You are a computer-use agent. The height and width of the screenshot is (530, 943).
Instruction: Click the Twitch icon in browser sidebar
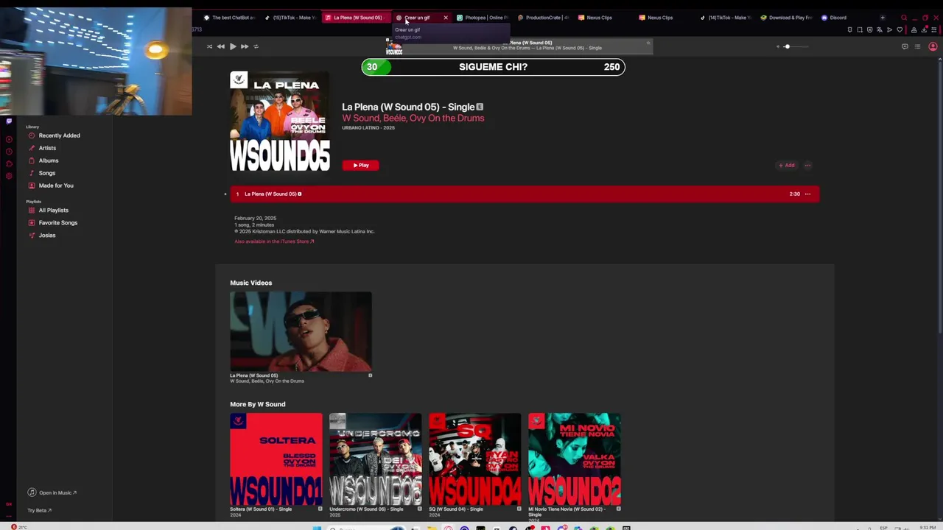9,121
